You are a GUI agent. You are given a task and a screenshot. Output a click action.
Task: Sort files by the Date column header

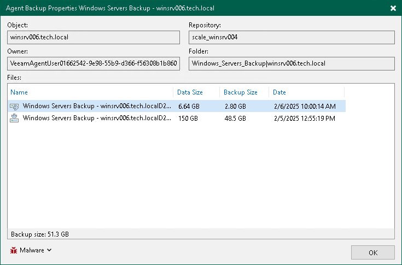(x=279, y=92)
